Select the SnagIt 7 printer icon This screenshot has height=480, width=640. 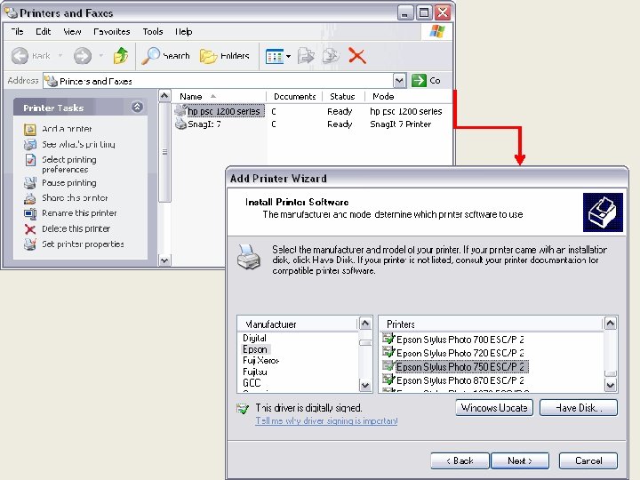pyautogui.click(x=180, y=124)
